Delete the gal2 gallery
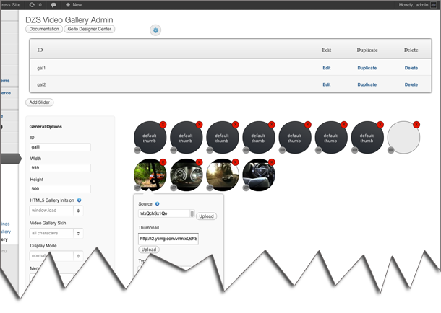The image size is (441, 313). tap(411, 84)
